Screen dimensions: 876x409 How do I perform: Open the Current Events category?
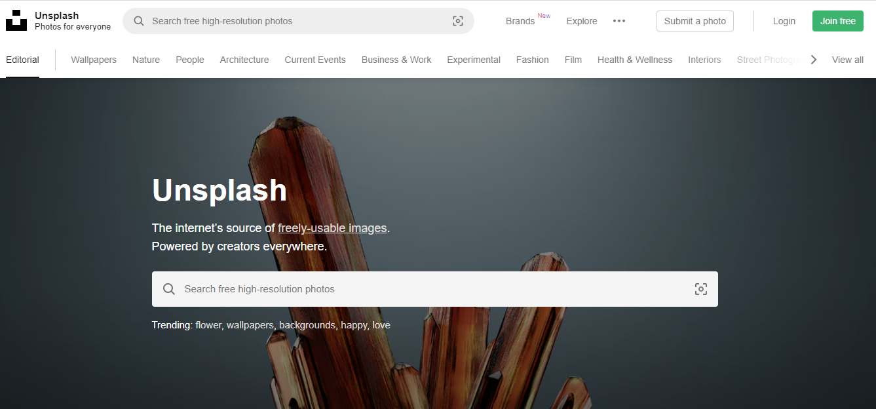pos(315,60)
